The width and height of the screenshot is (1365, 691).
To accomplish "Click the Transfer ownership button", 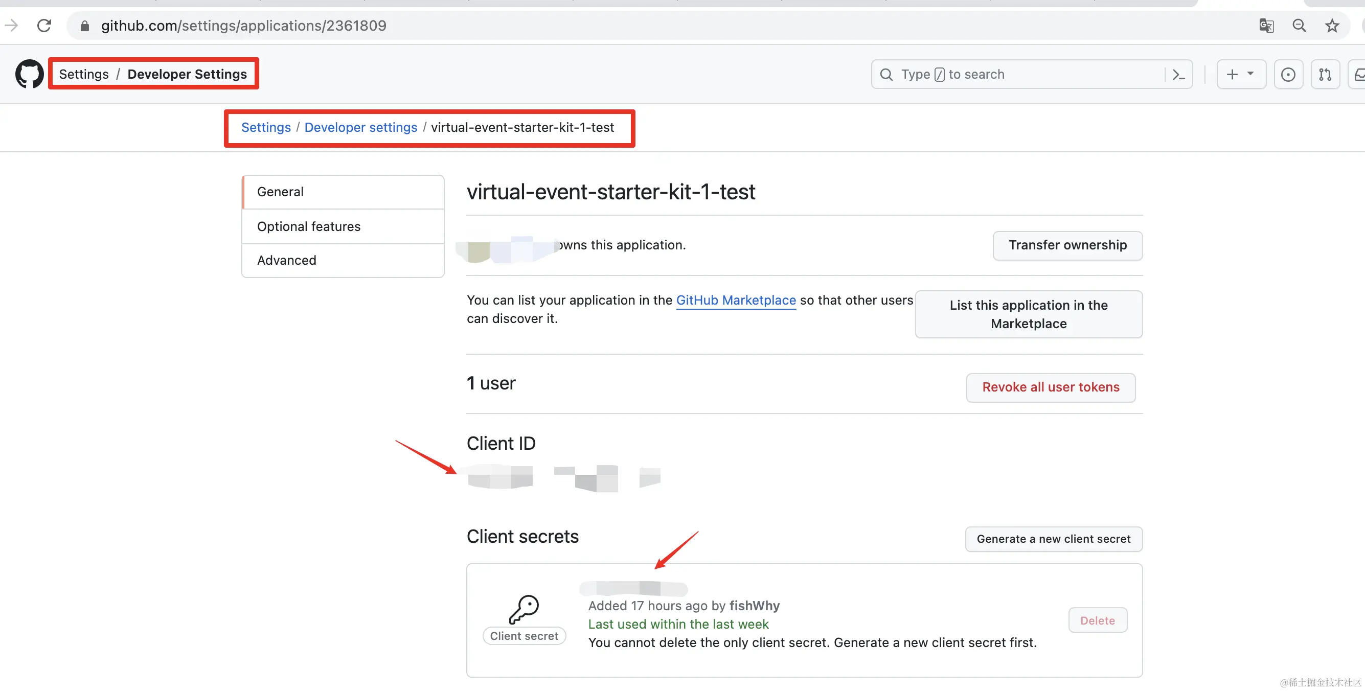I will tap(1067, 245).
